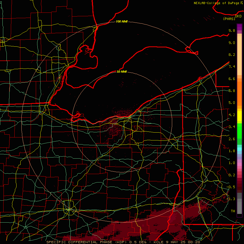Pick the pink color bar segment
This screenshot has height=244, width=244.
239,164
